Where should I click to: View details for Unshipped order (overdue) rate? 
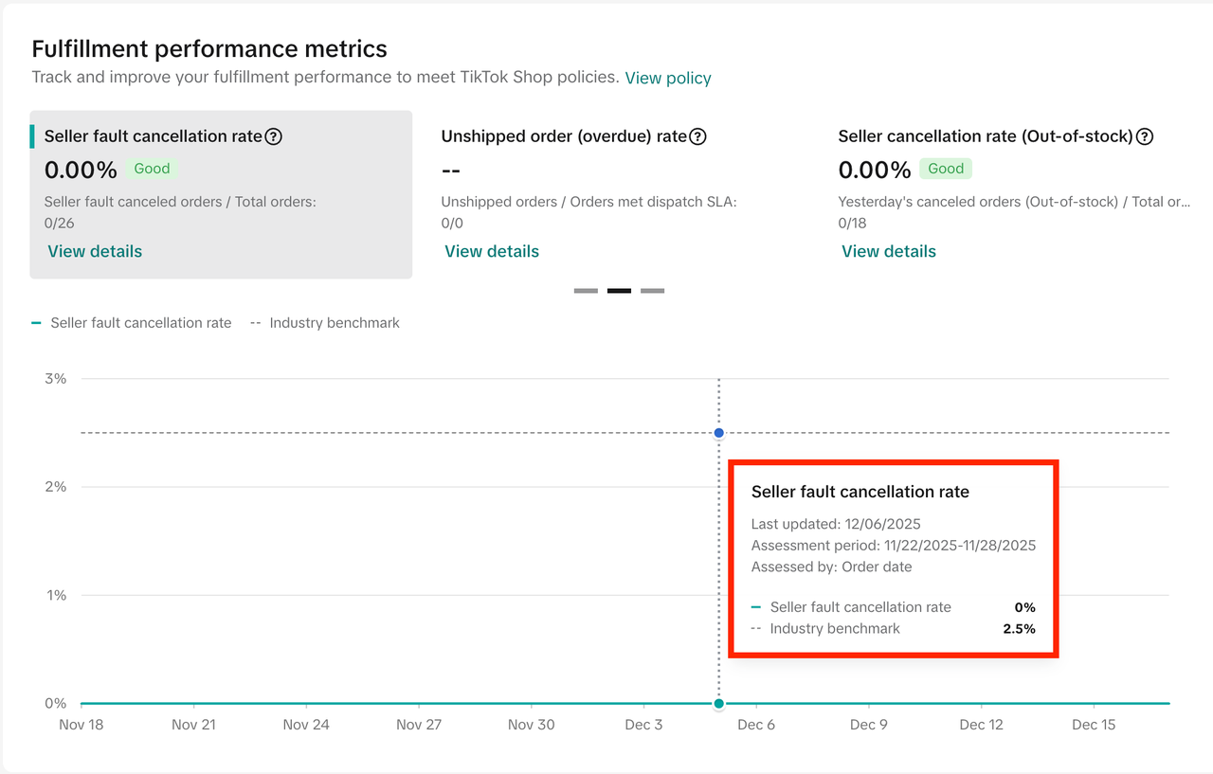pos(492,251)
